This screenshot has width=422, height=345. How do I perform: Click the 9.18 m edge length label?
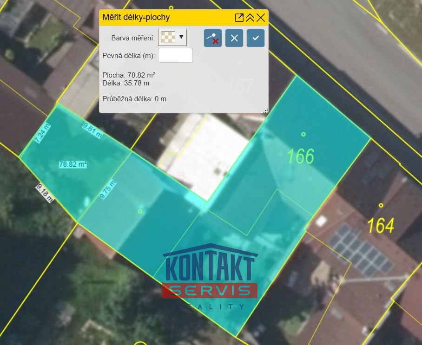pos(45,193)
